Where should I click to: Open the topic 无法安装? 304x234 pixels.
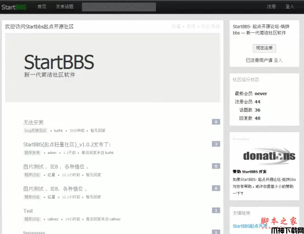point(33,123)
